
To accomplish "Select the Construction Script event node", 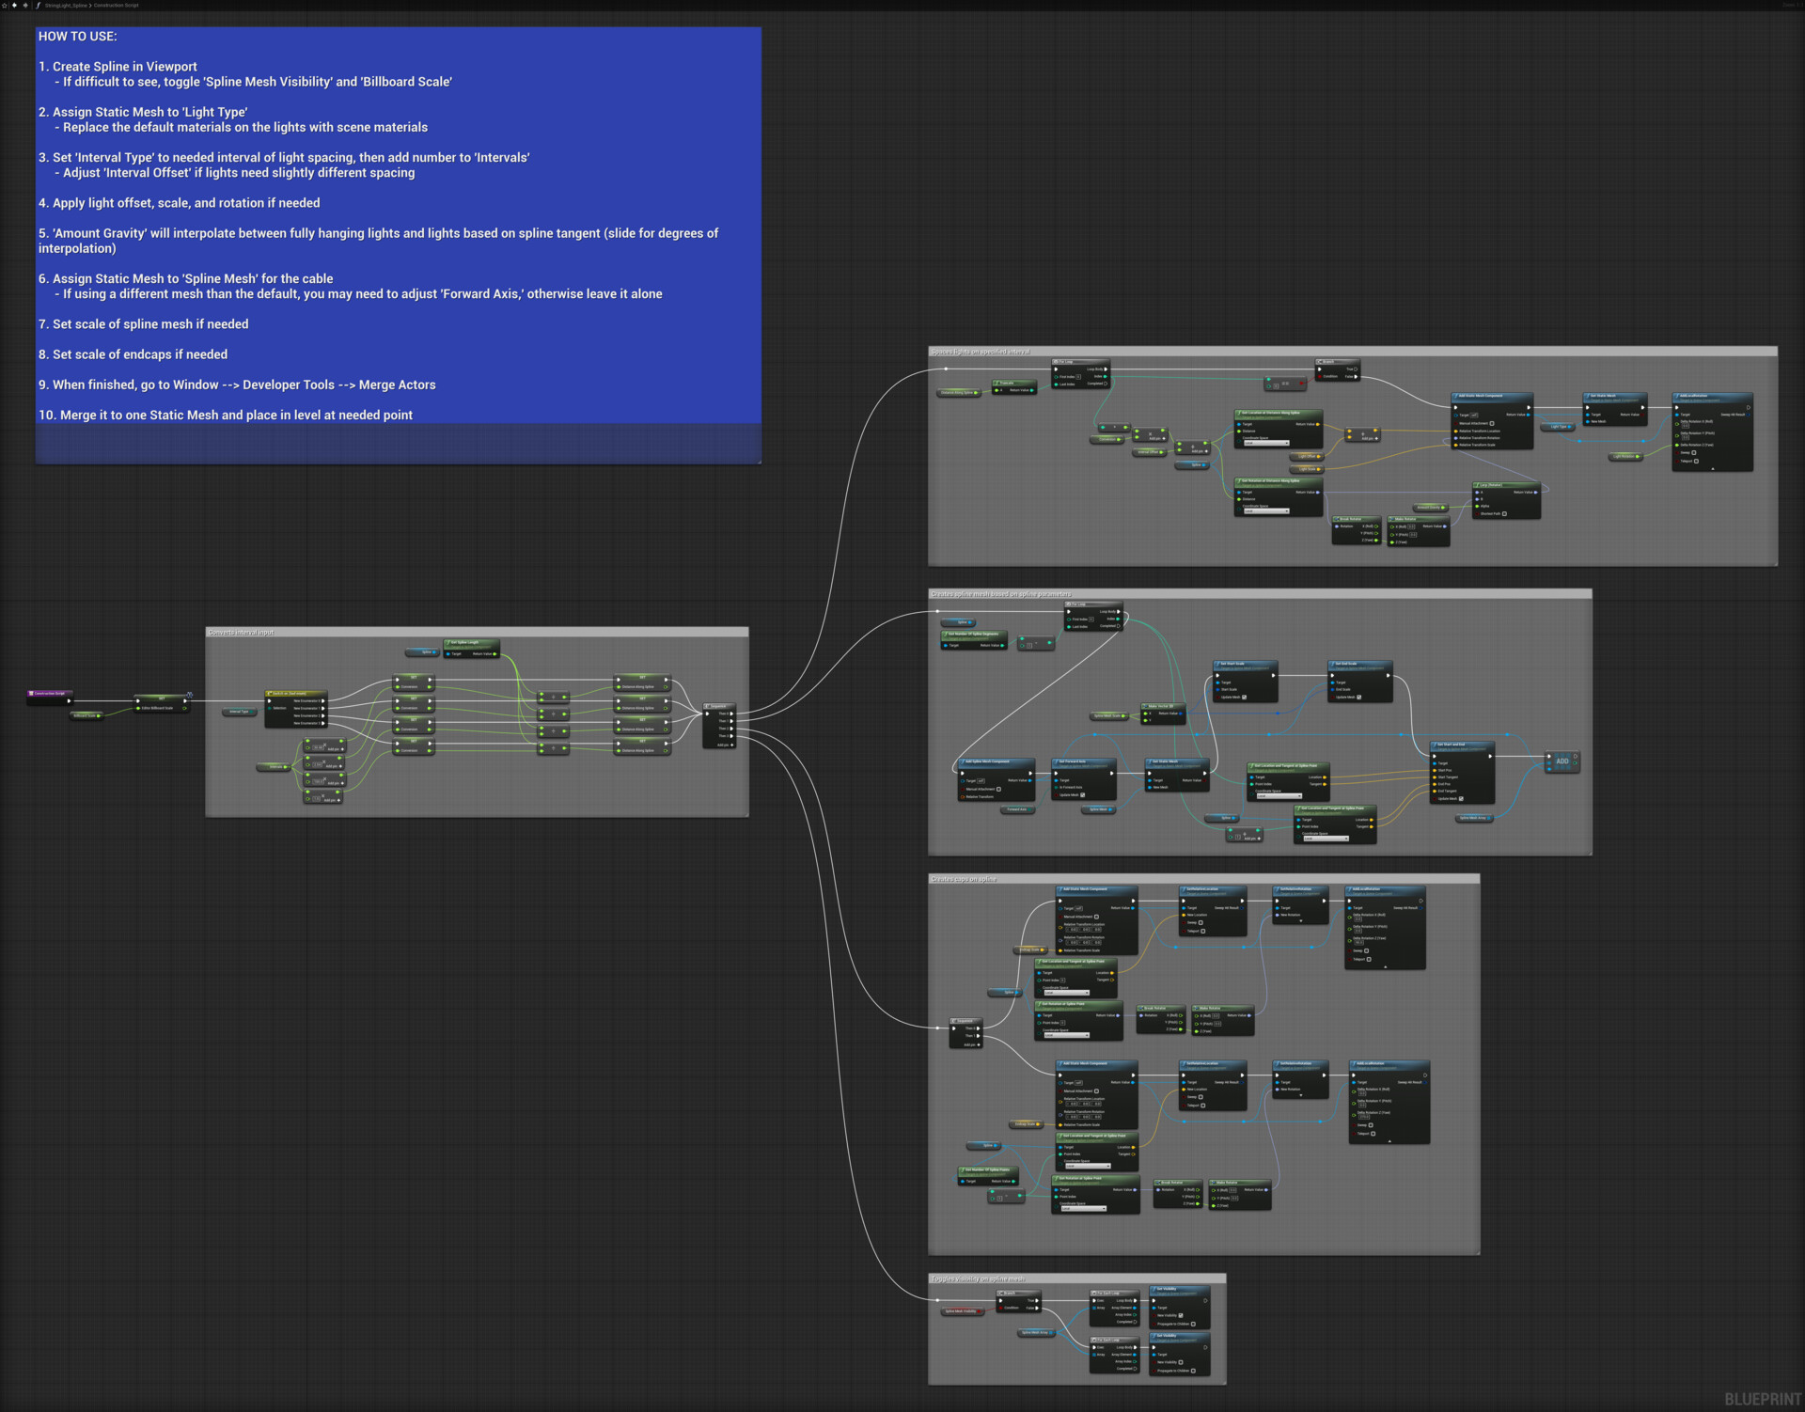I will [49, 693].
